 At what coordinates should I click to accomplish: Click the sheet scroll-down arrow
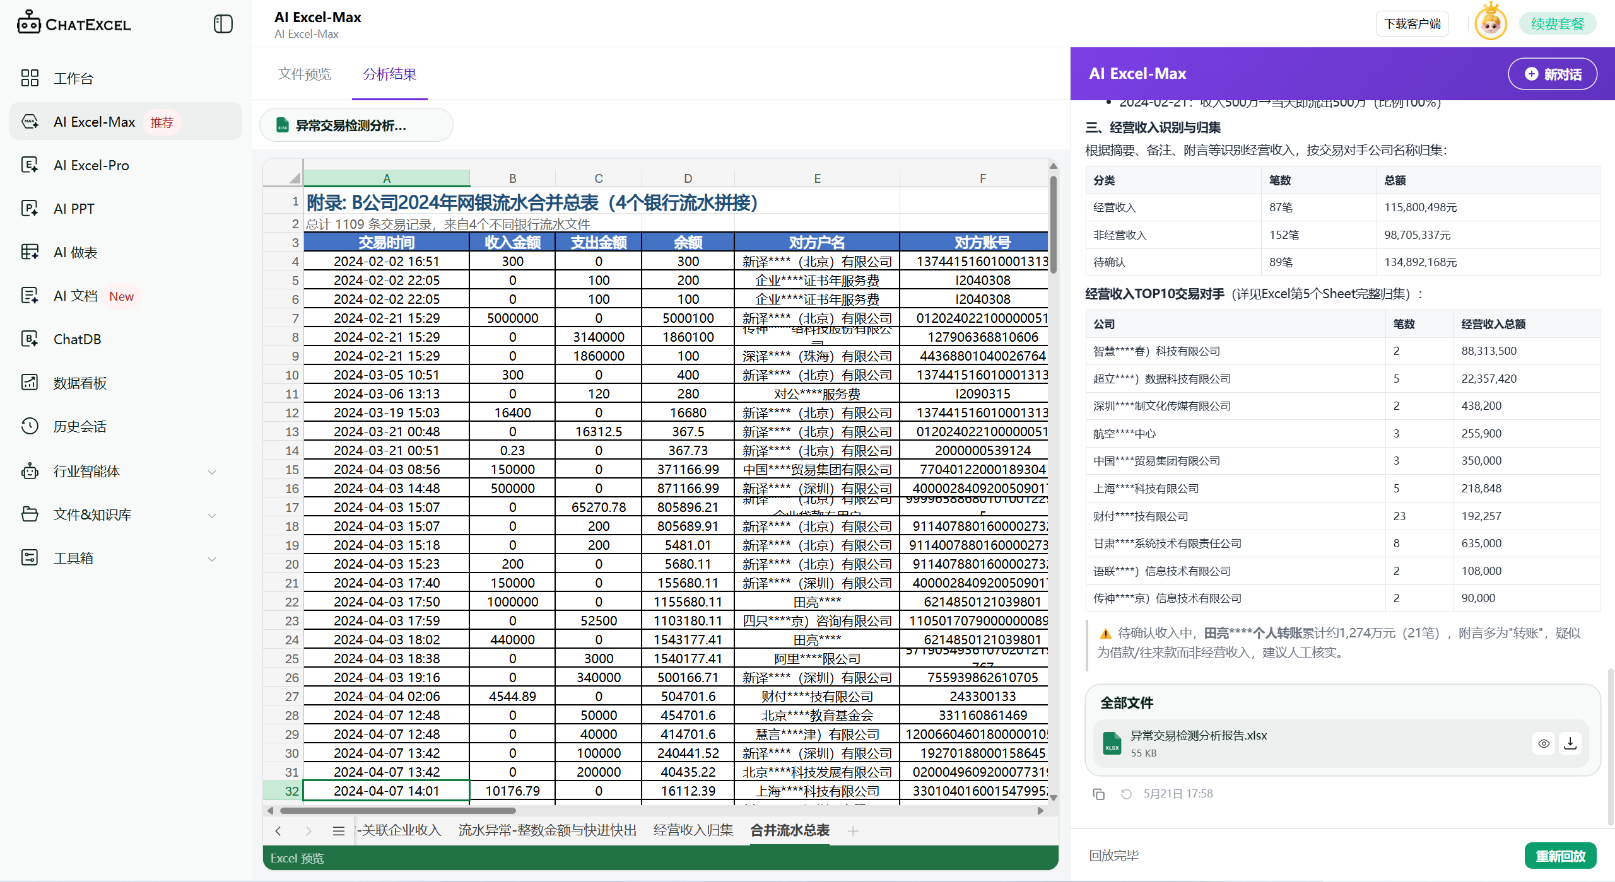[1054, 798]
